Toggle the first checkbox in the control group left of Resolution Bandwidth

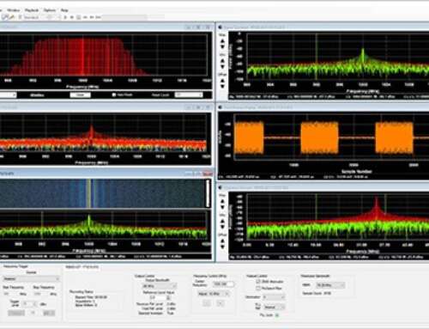click(x=257, y=282)
